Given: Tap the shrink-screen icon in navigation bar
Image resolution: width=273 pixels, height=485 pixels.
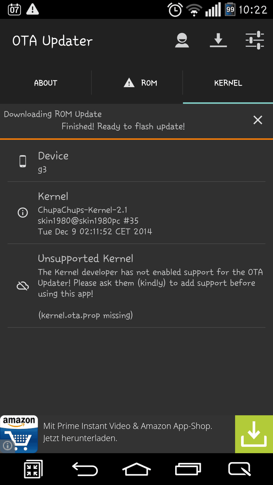Looking at the screenshot, I should pos(33,469).
